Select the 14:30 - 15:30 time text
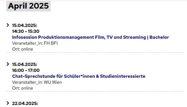The height and width of the screenshot is (107, 187). 26,31
